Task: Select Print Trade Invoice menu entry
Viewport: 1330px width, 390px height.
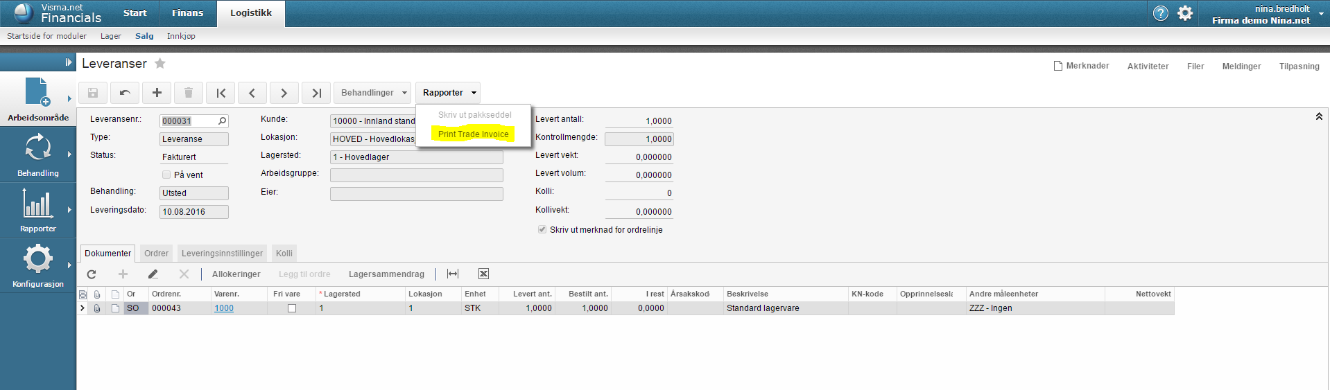Action: pos(473,134)
